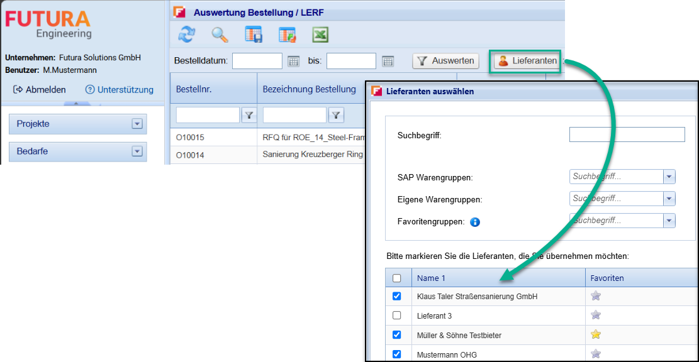699x362 pixels.
Task: Click Abmelden to log out
Action: pyautogui.click(x=40, y=89)
